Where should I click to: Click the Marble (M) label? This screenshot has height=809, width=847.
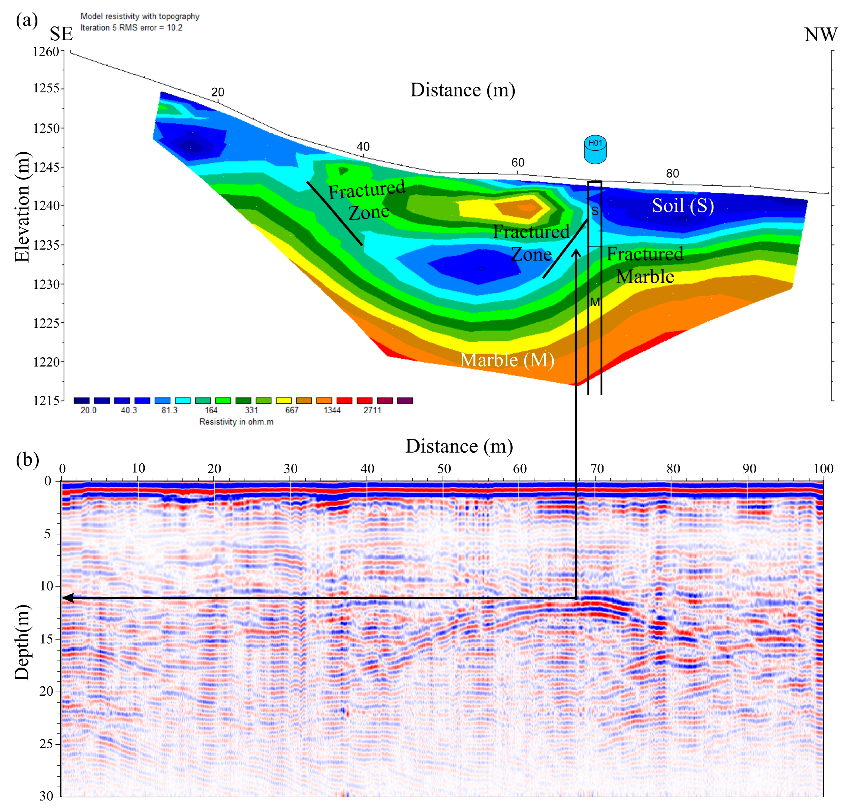point(507,360)
